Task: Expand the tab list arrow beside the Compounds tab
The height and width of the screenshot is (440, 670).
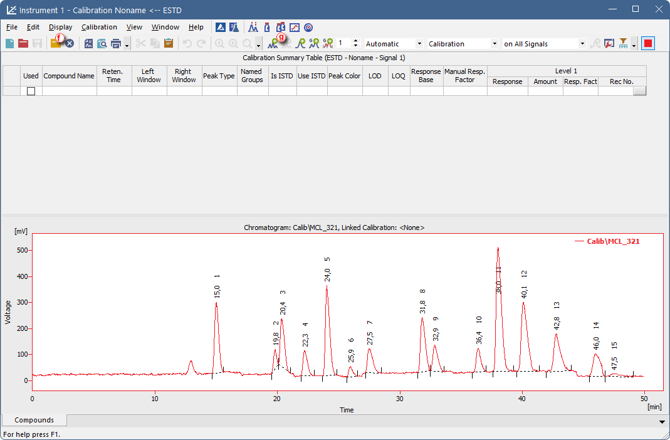Action: click(x=661, y=422)
